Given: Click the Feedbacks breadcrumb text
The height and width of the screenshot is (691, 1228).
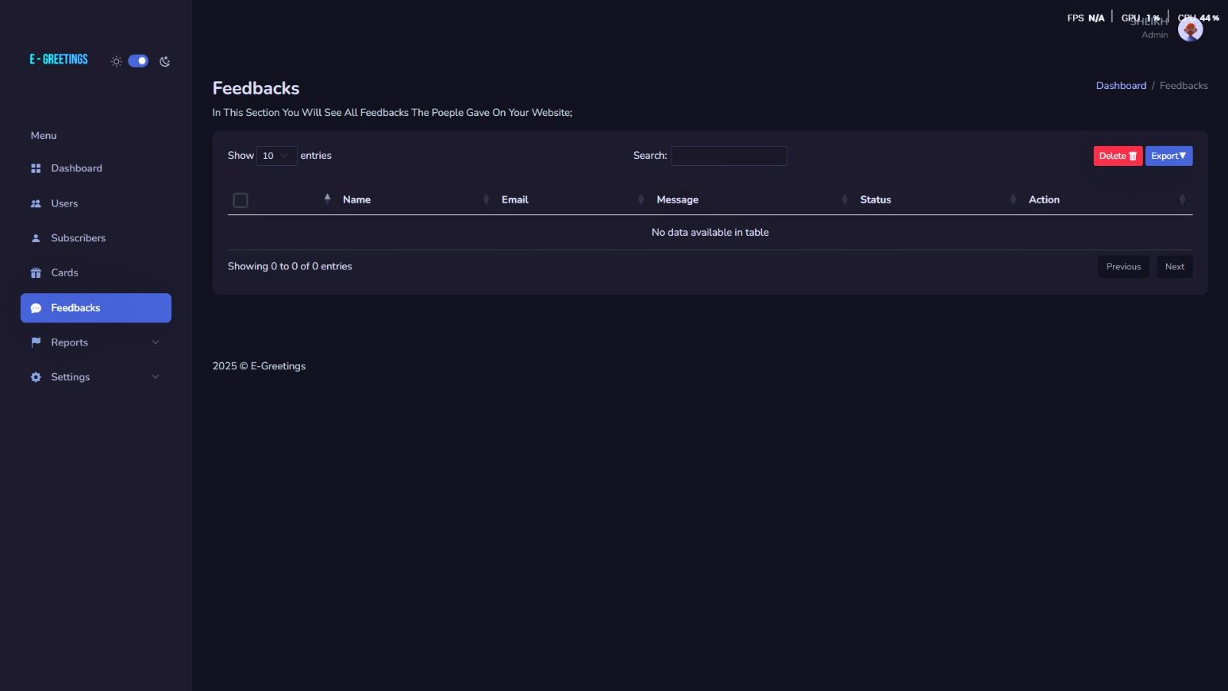Looking at the screenshot, I should [1183, 86].
